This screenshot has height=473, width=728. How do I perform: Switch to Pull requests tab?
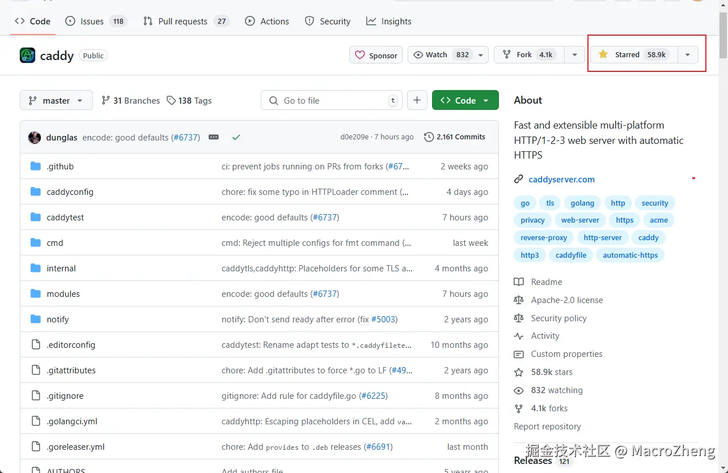185,21
